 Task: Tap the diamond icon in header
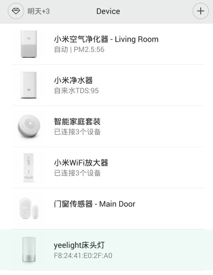(x=16, y=11)
